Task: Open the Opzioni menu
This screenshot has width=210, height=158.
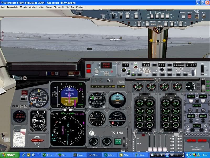Action: pyautogui.click(x=33, y=7)
